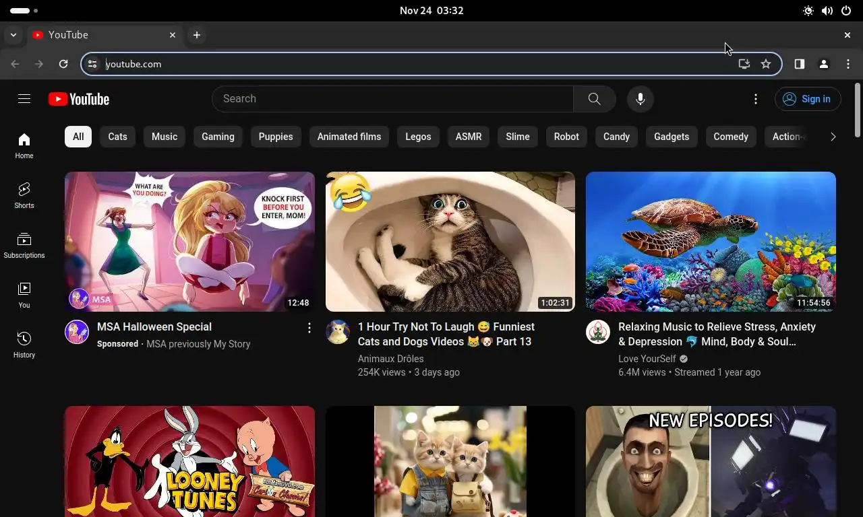Filter by Music chip
The image size is (863, 517).
[165, 137]
